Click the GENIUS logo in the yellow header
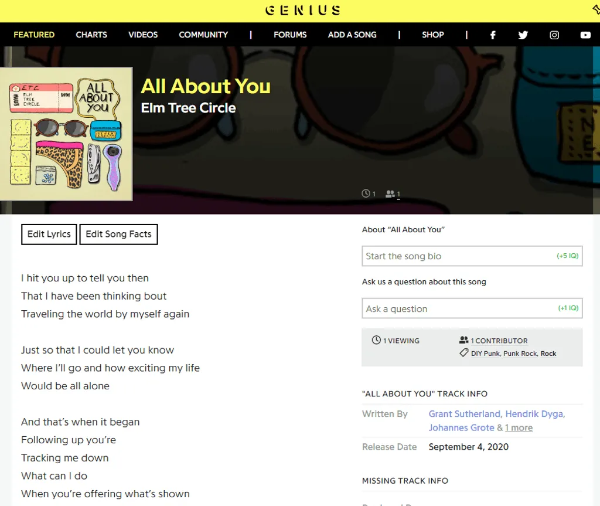 pyautogui.click(x=302, y=10)
